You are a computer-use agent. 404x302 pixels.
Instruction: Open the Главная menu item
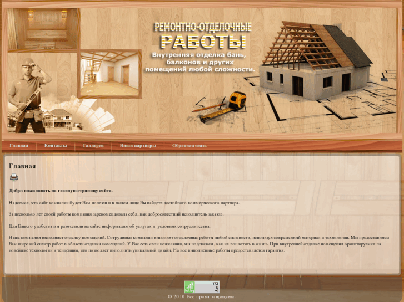(x=19, y=146)
